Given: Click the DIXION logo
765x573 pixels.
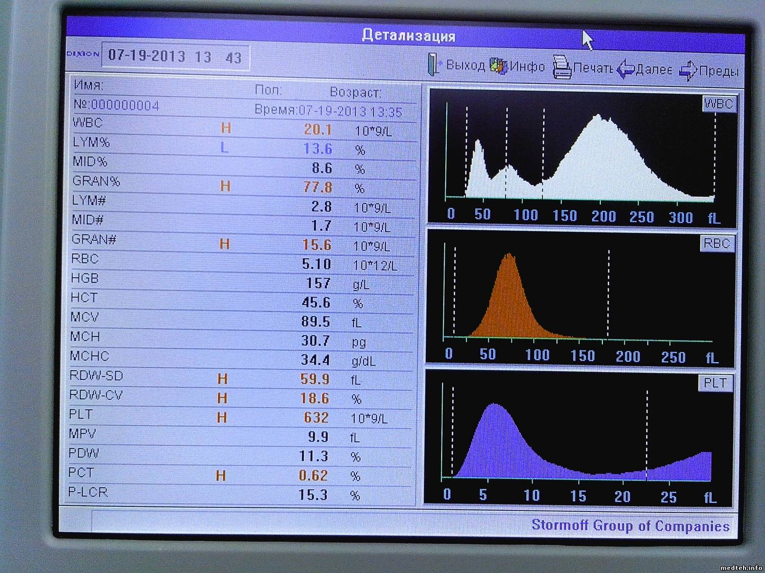Looking at the screenshot, I should click(x=83, y=54).
